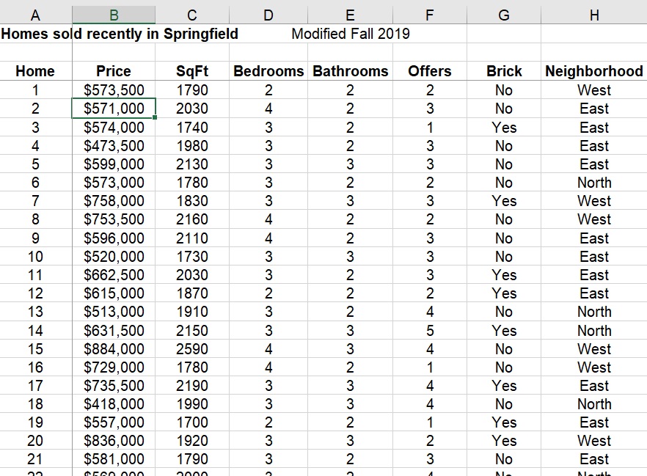Select column A header
647x476 pixels.
[35, 15]
